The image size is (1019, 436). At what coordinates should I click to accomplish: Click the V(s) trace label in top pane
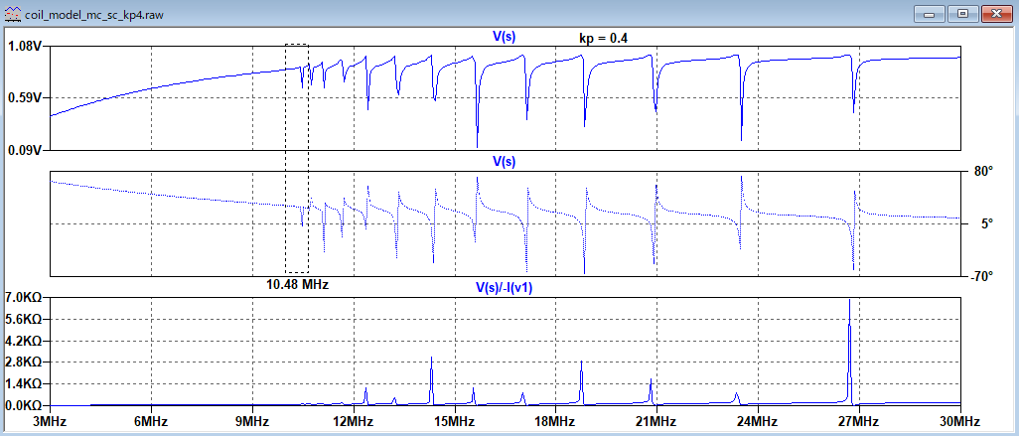click(x=504, y=37)
